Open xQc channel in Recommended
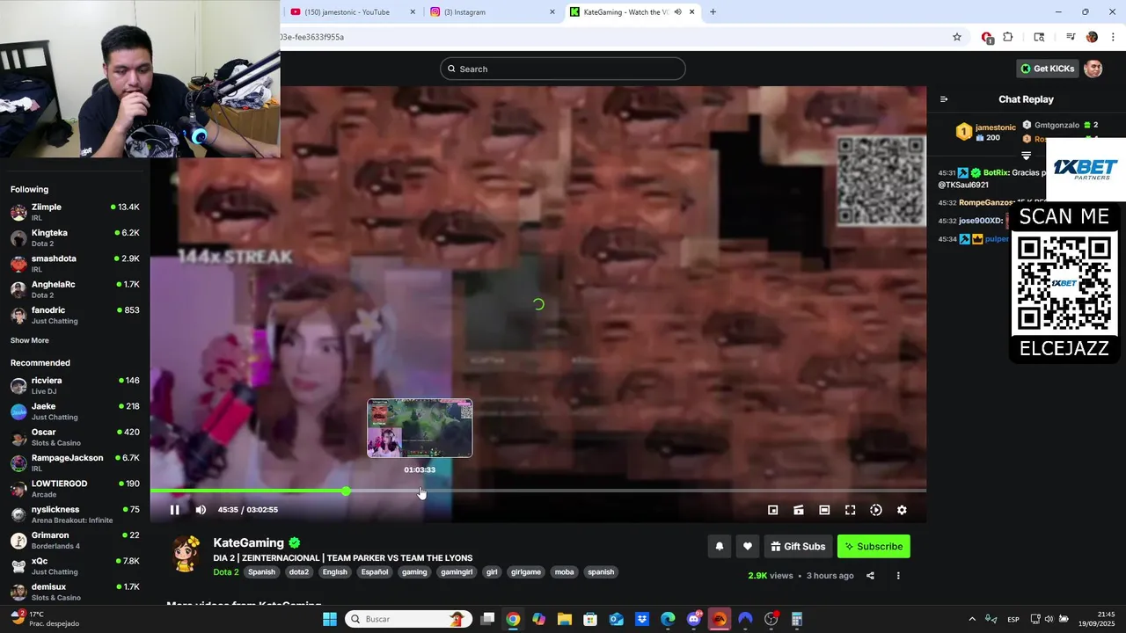 [75, 565]
